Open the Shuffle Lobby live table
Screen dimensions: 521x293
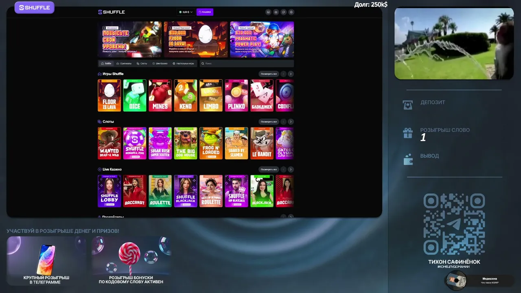[x=109, y=191]
